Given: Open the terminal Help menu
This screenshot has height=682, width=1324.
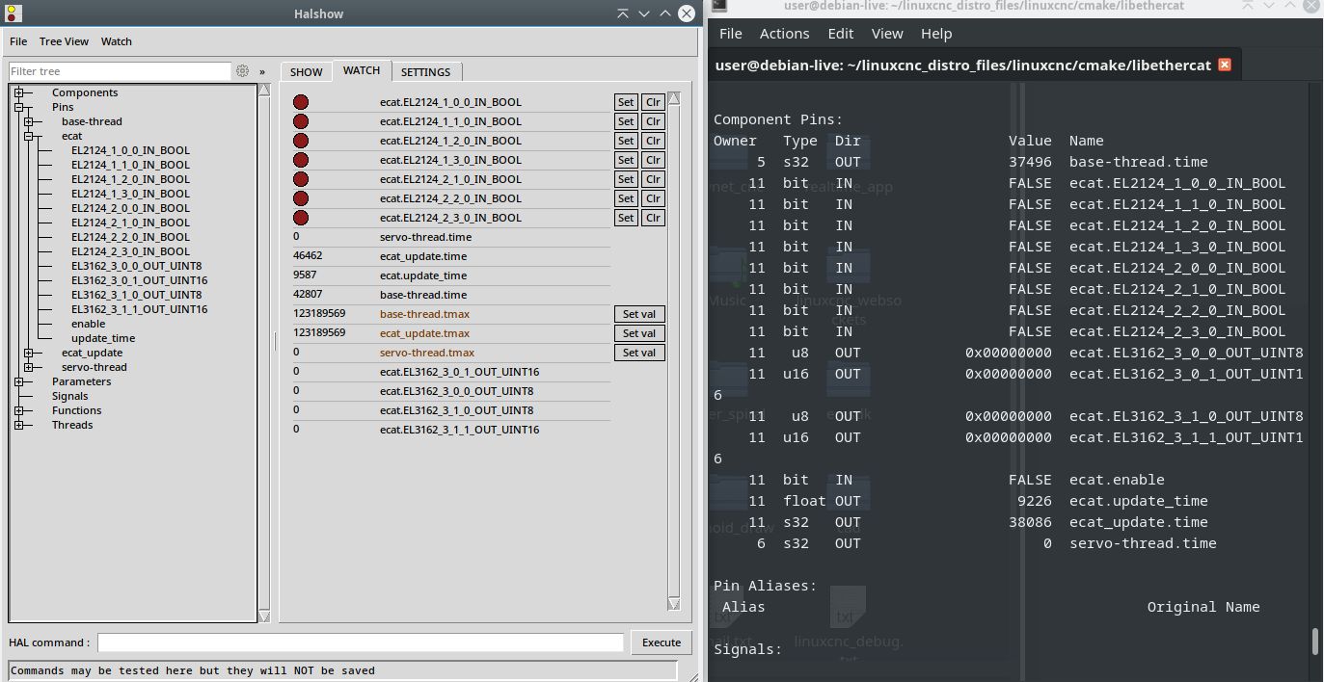Looking at the screenshot, I should click(x=935, y=33).
